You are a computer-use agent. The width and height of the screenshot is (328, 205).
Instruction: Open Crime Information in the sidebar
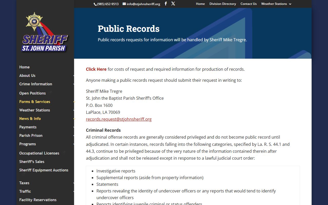click(36, 84)
